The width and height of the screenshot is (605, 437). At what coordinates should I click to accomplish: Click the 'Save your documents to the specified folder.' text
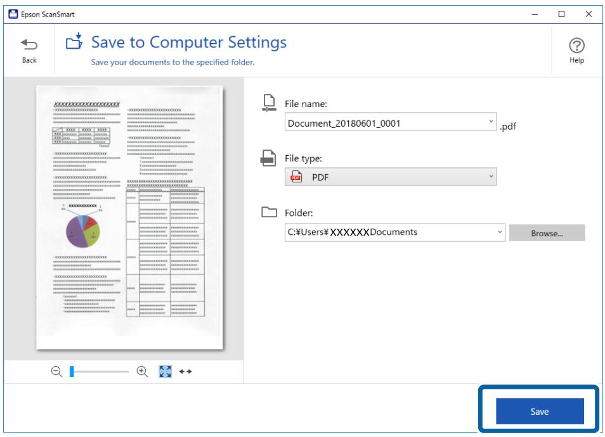point(173,62)
